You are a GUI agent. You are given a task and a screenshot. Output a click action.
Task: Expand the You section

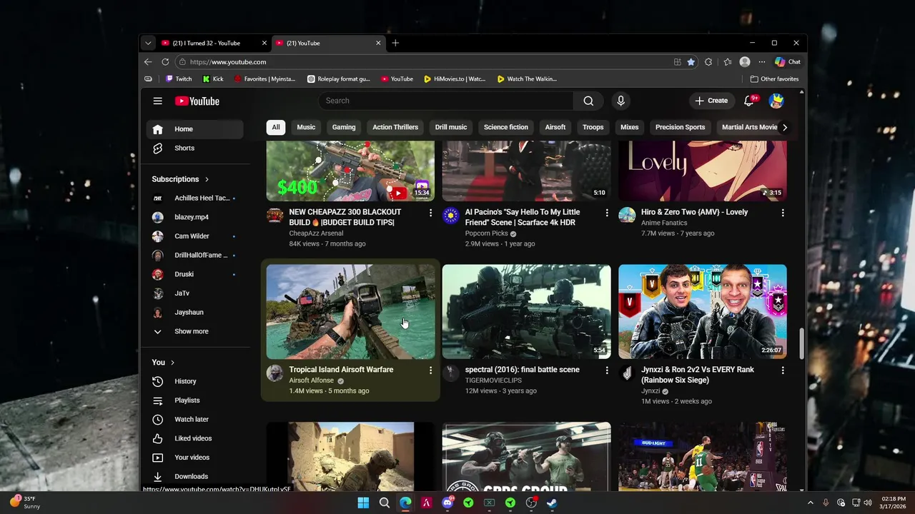[x=163, y=363]
